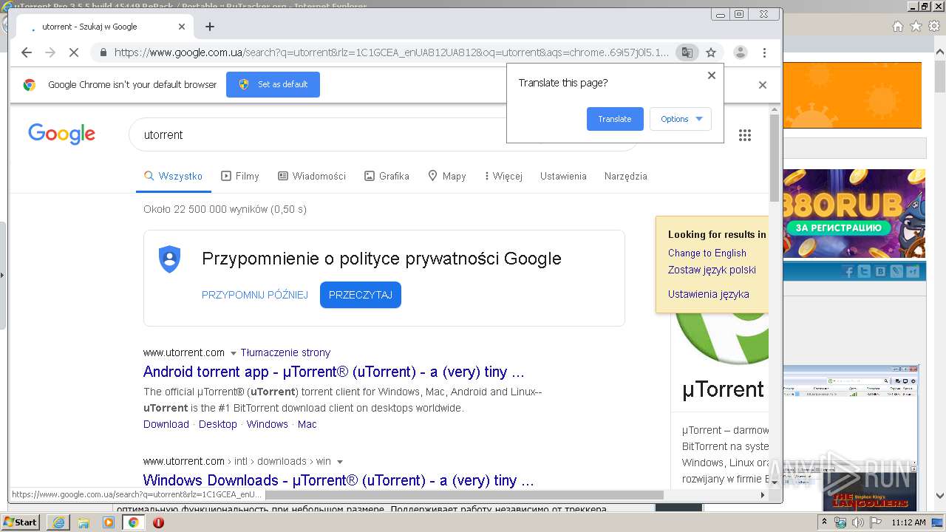Open the translate Options dropdown
The image size is (946, 532).
click(x=681, y=119)
